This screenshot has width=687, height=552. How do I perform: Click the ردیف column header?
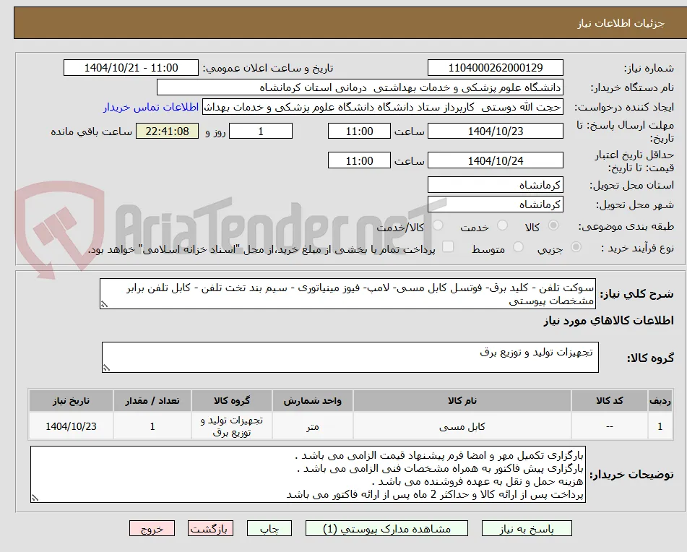click(660, 401)
